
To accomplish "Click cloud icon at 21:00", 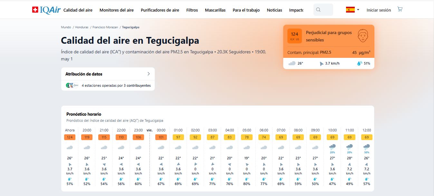I will 104,147.
